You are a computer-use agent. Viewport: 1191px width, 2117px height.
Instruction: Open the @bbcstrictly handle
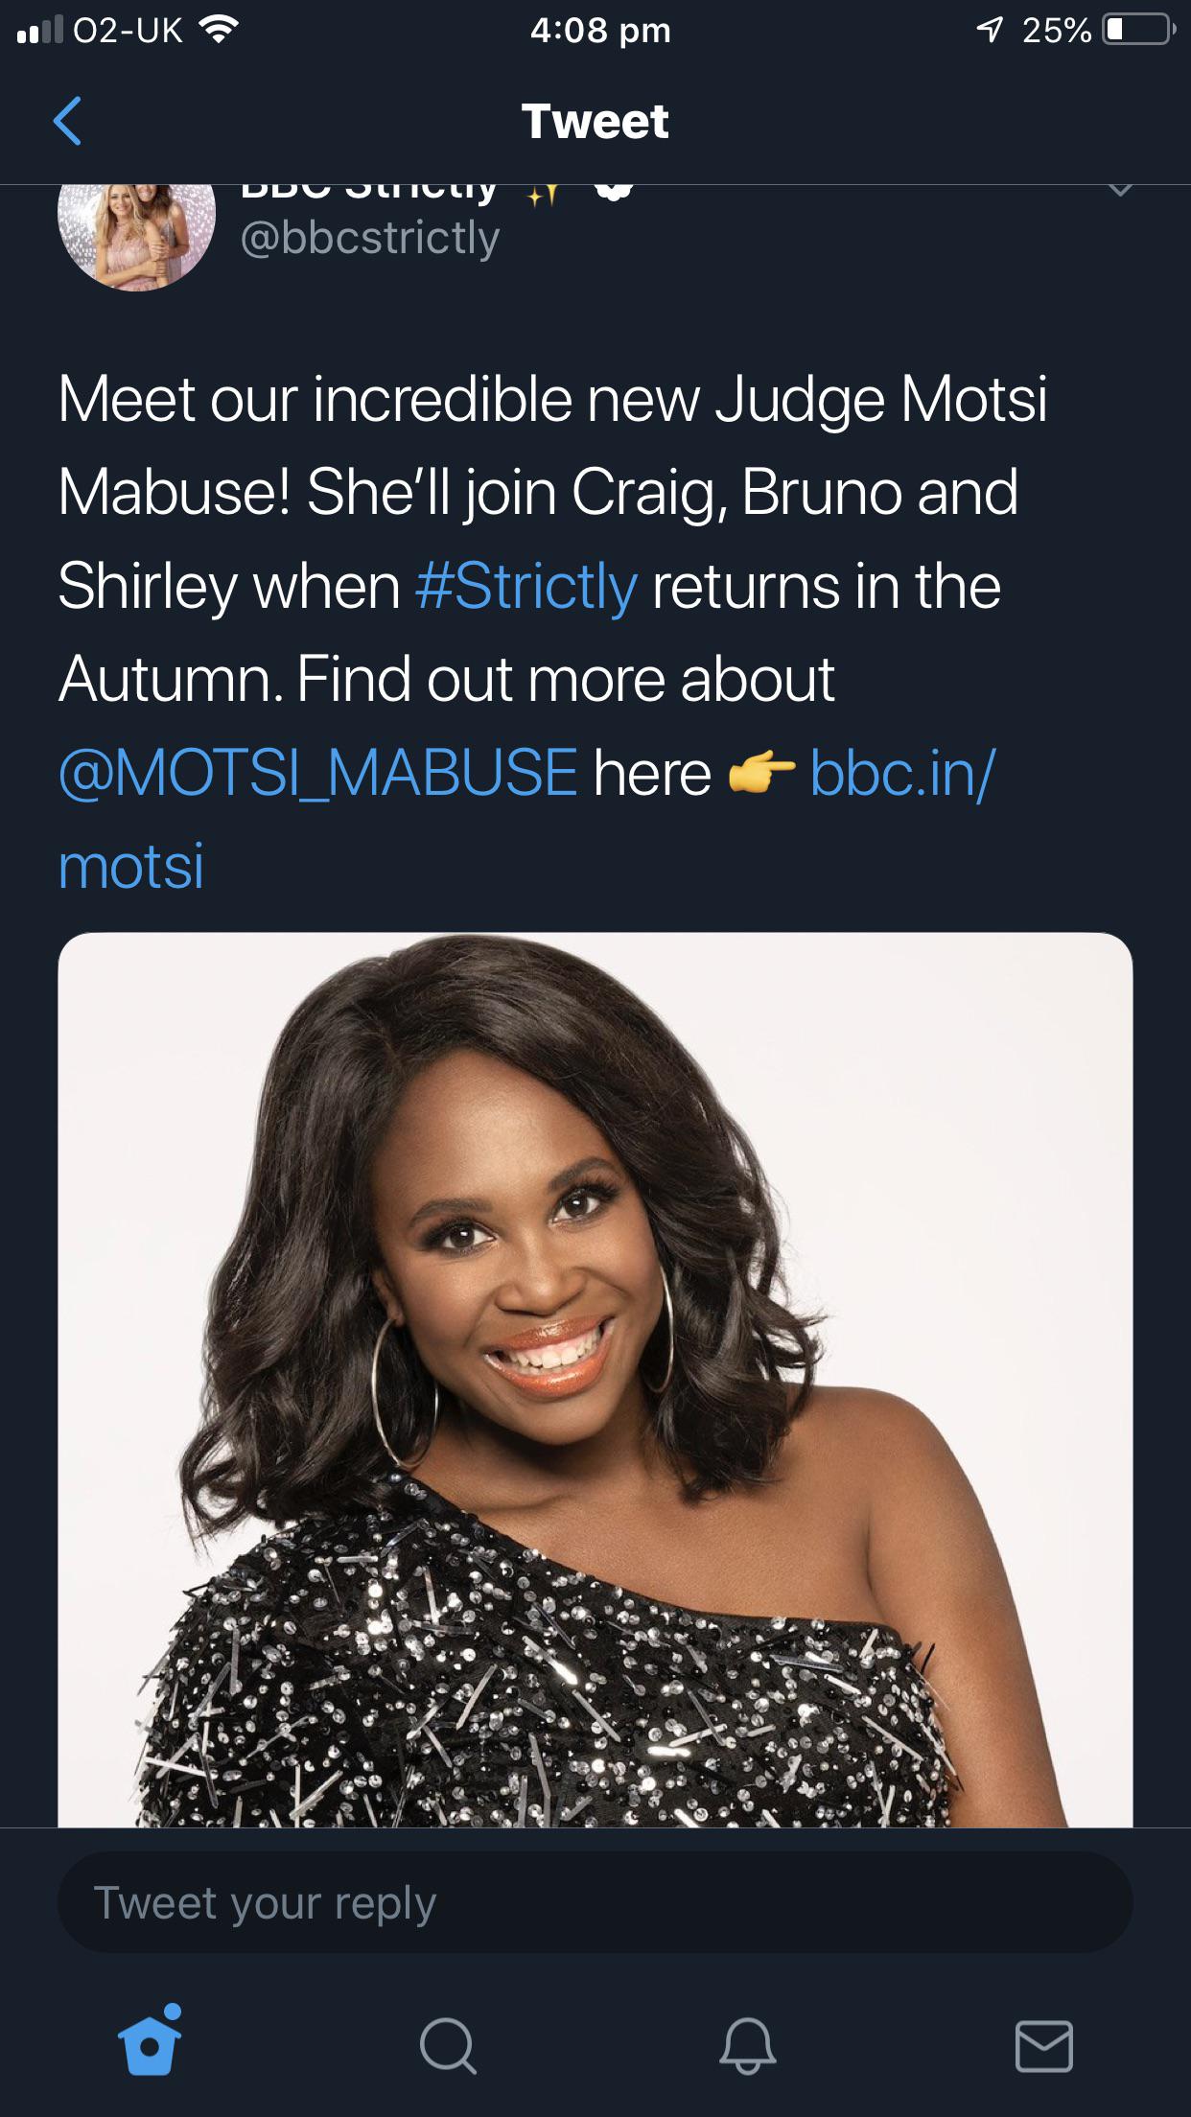(x=370, y=238)
